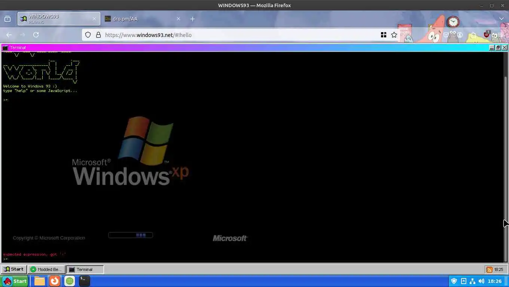Go back to the previous page

9,35
